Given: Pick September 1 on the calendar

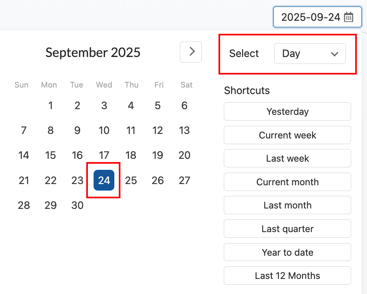Looking at the screenshot, I should click(50, 106).
